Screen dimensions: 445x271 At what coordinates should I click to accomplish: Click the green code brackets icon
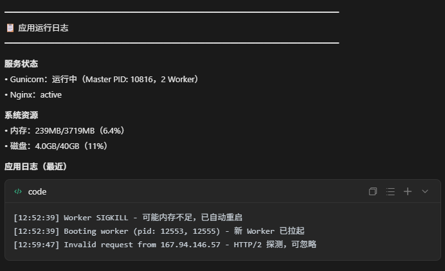pos(18,191)
